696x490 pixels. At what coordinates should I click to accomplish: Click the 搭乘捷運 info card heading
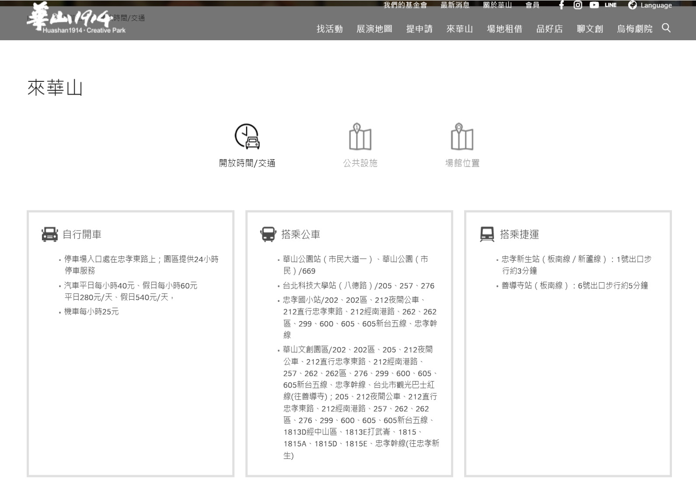click(x=519, y=234)
